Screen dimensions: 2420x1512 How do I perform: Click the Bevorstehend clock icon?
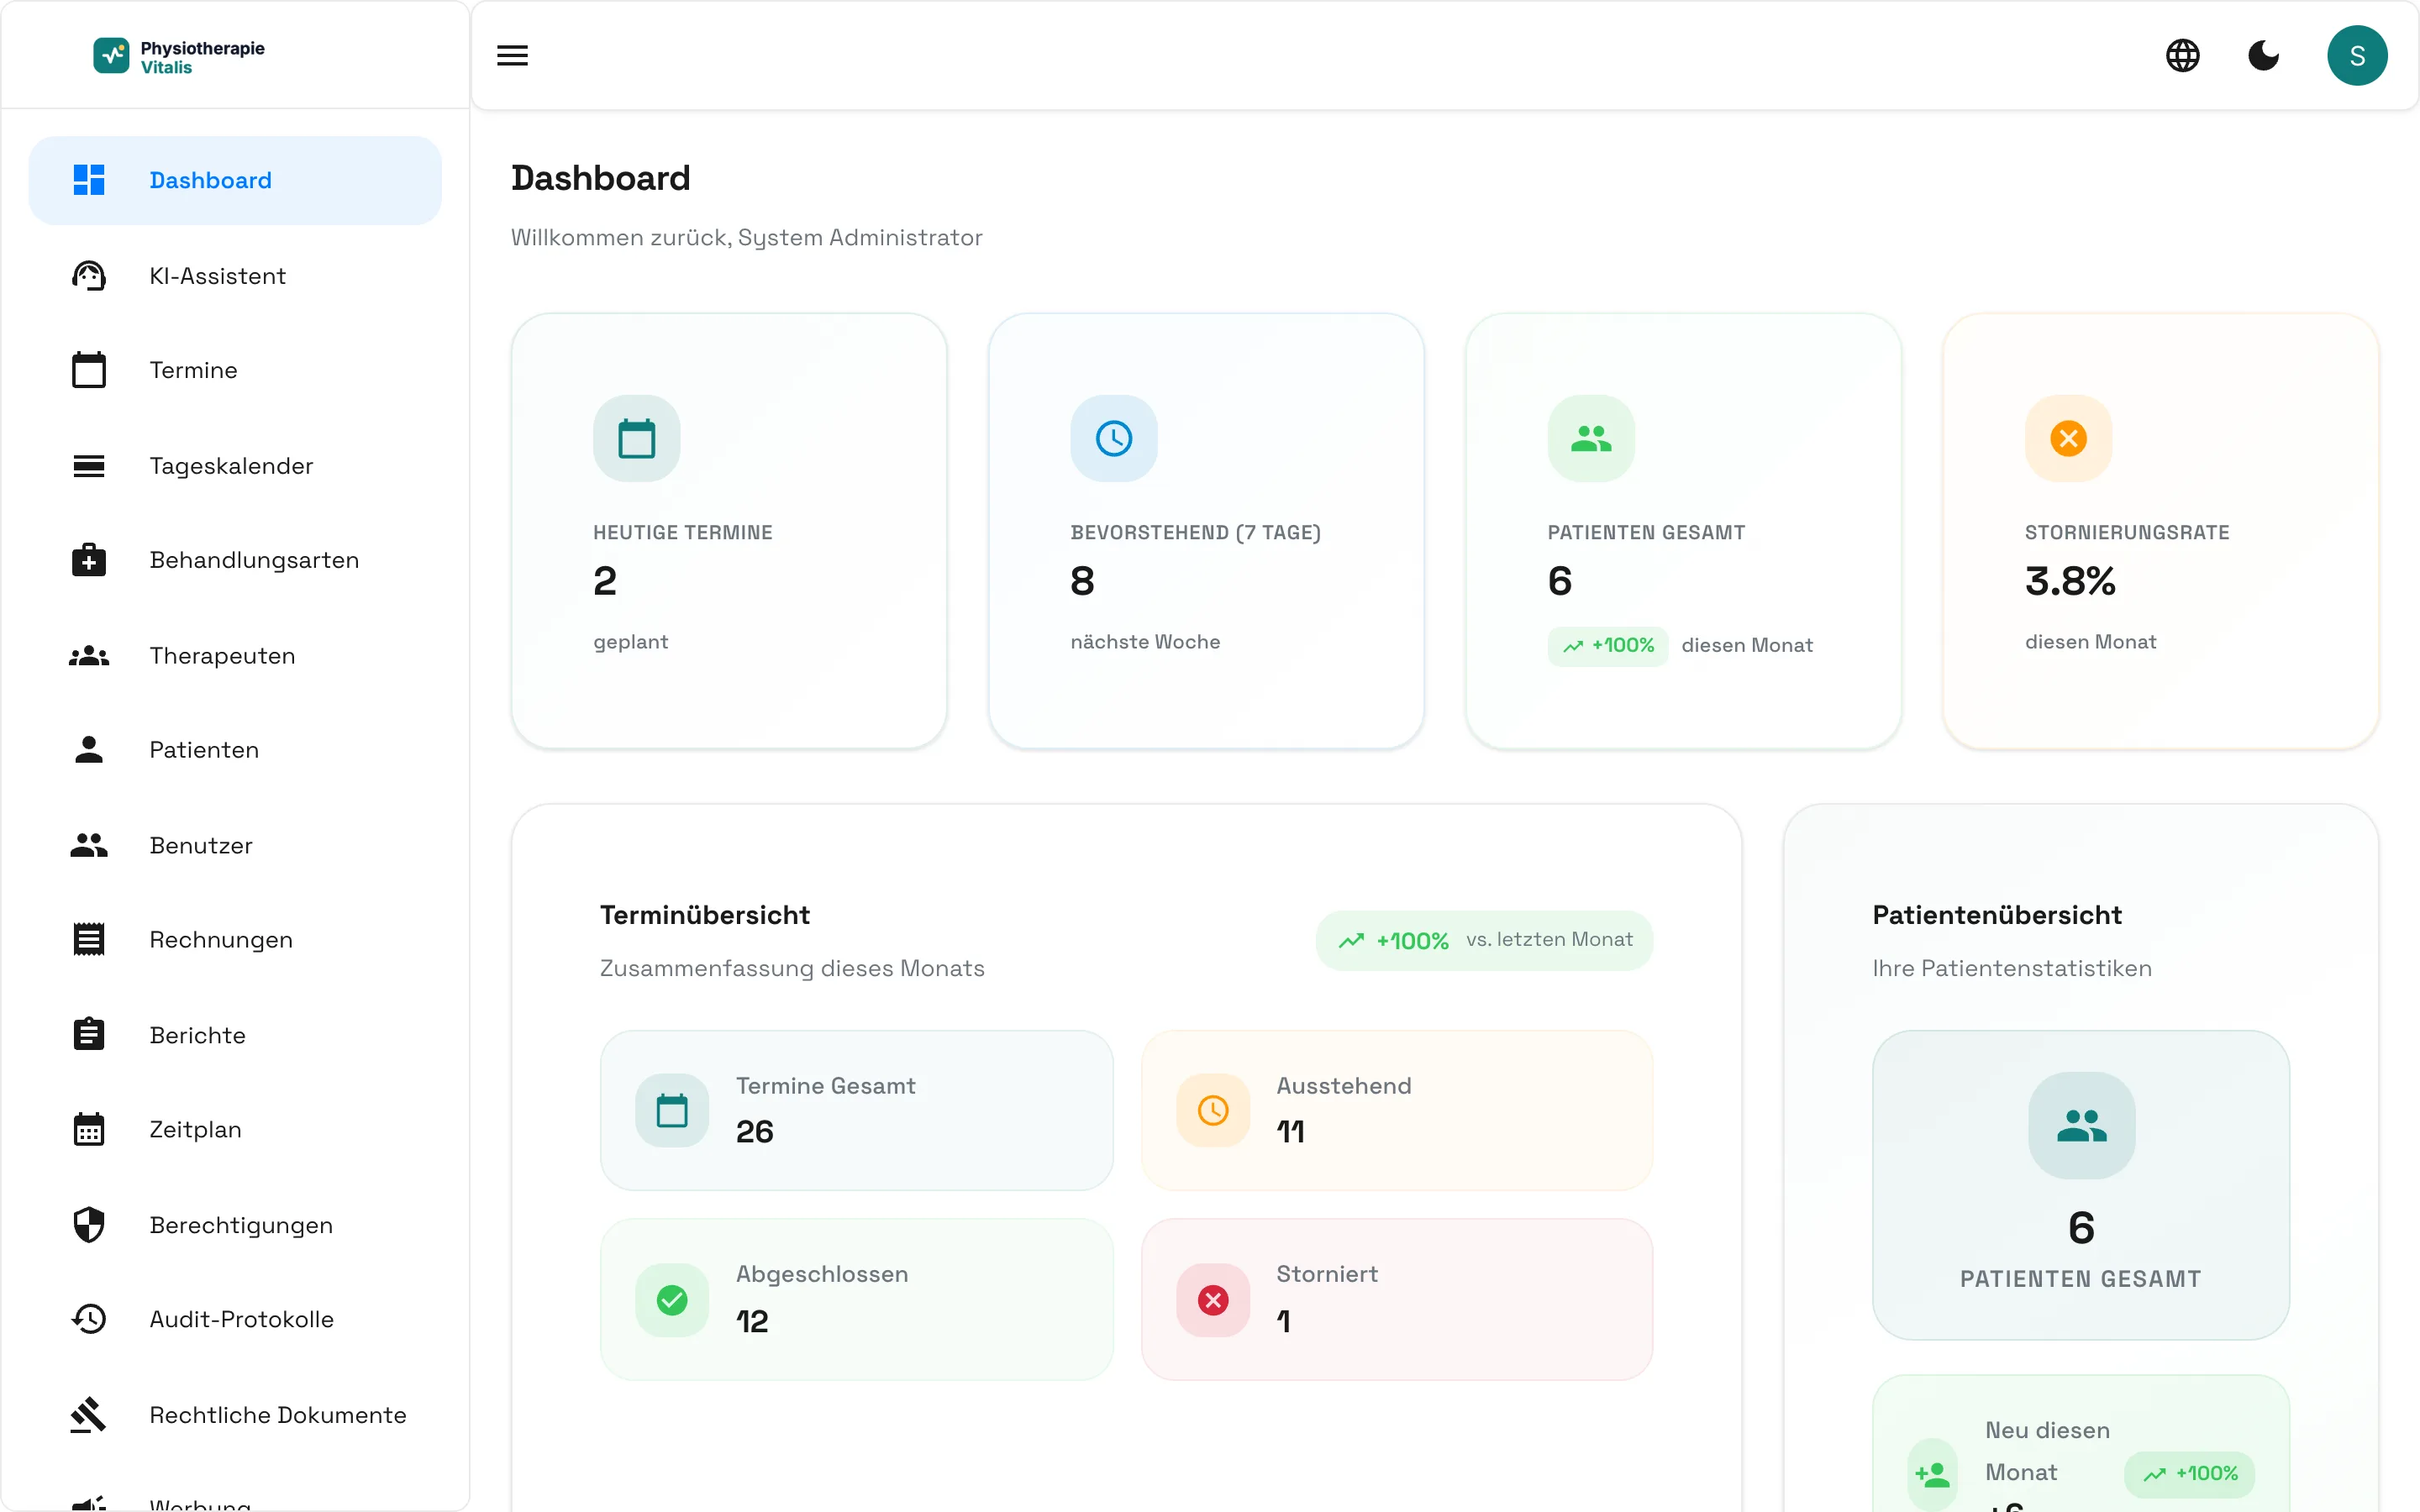pos(1113,438)
